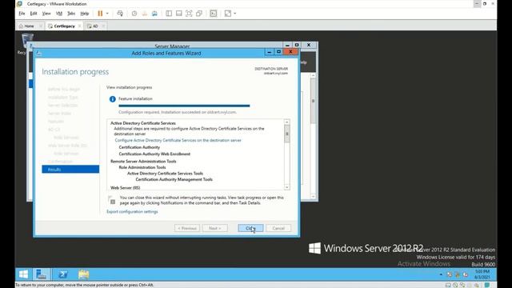Screen dimensions: 512x288
Task: Revert to previous snapshot icon
Action: [x=144, y=14]
